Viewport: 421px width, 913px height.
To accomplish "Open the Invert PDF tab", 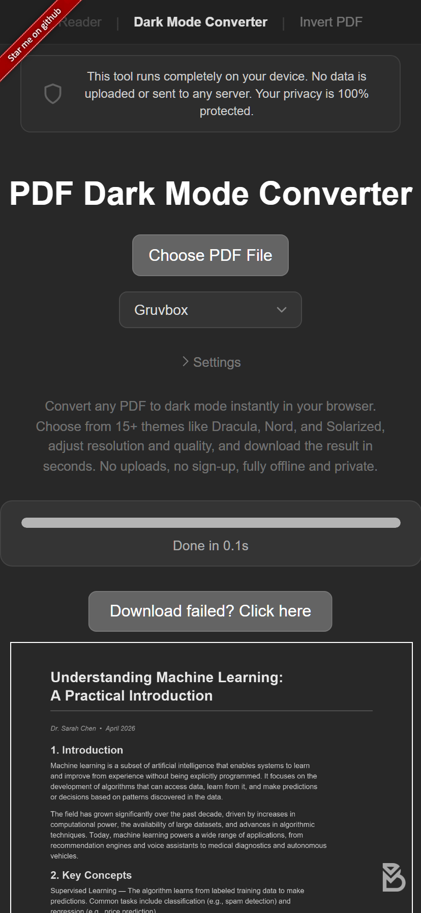I will 331,22.
